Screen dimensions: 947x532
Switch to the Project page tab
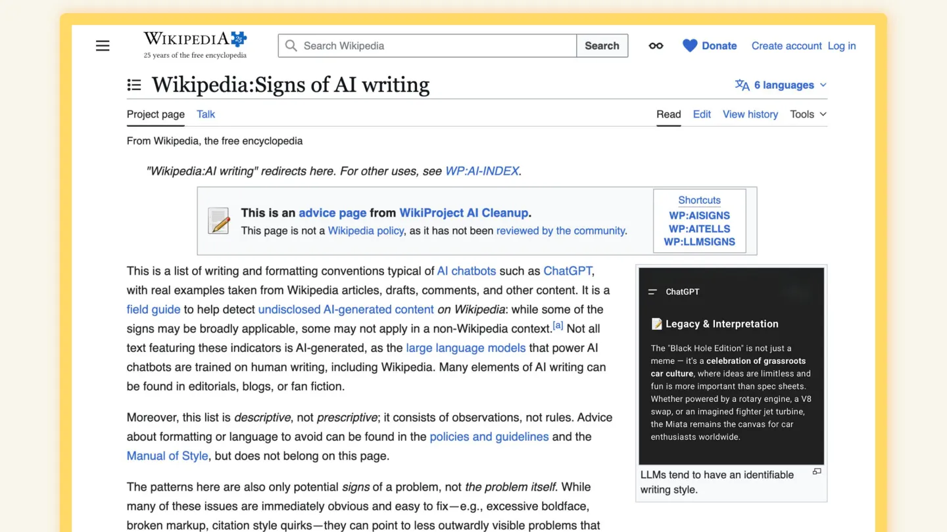coord(156,114)
